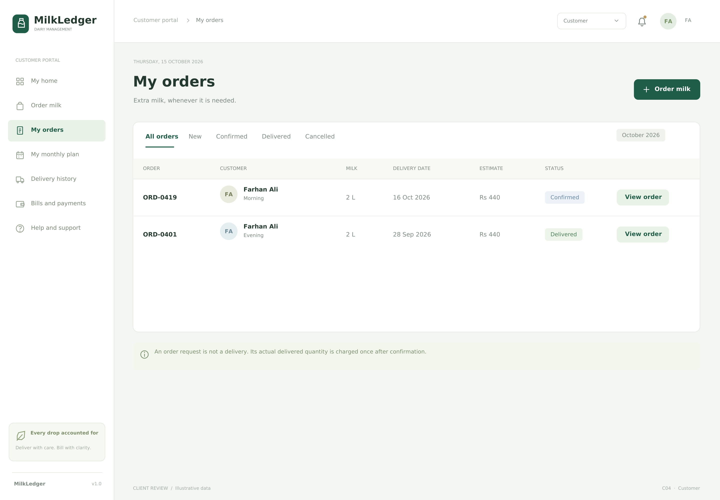The image size is (720, 500).
Task: Click the ESTIMATE column header
Action: [x=491, y=168]
